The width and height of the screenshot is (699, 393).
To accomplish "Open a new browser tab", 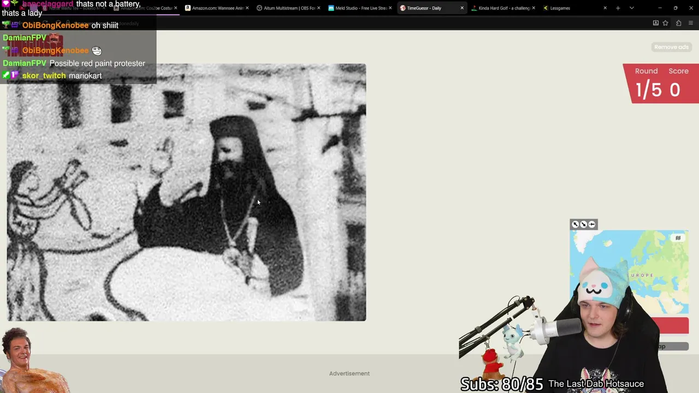I will click(x=618, y=8).
